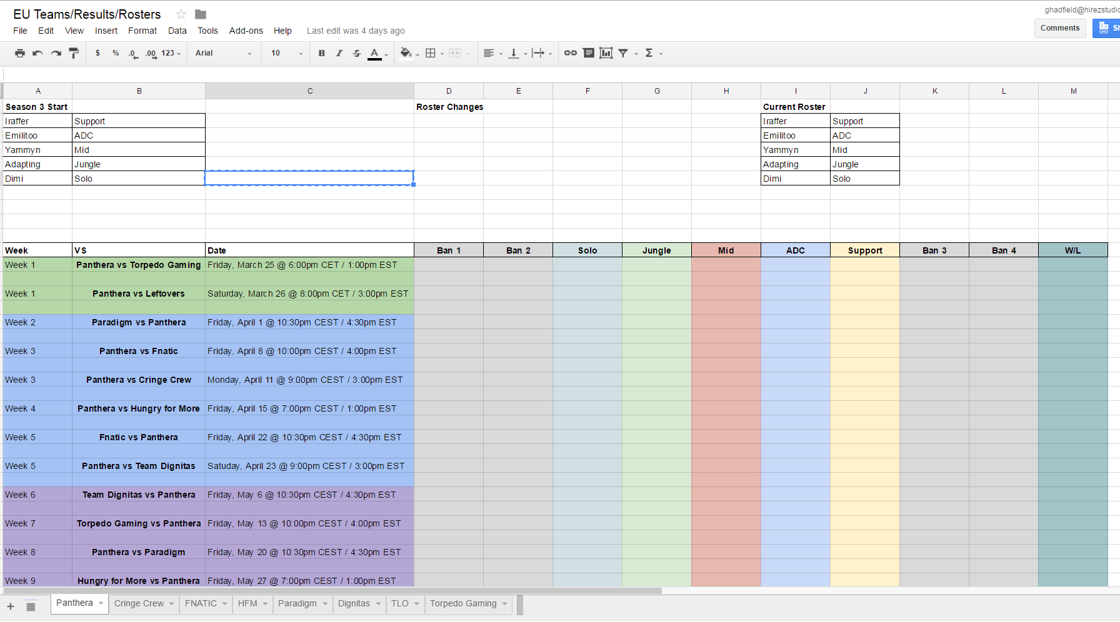The width and height of the screenshot is (1120, 622).
Task: Click the filter icon
Action: (x=623, y=53)
